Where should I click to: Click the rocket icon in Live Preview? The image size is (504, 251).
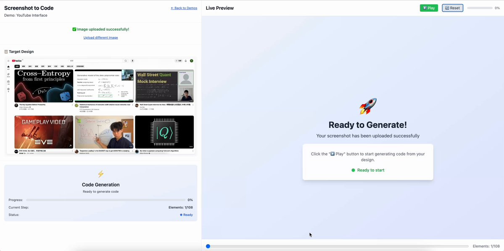[x=368, y=106]
